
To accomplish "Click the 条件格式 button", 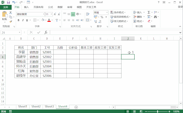I will tap(118, 12).
